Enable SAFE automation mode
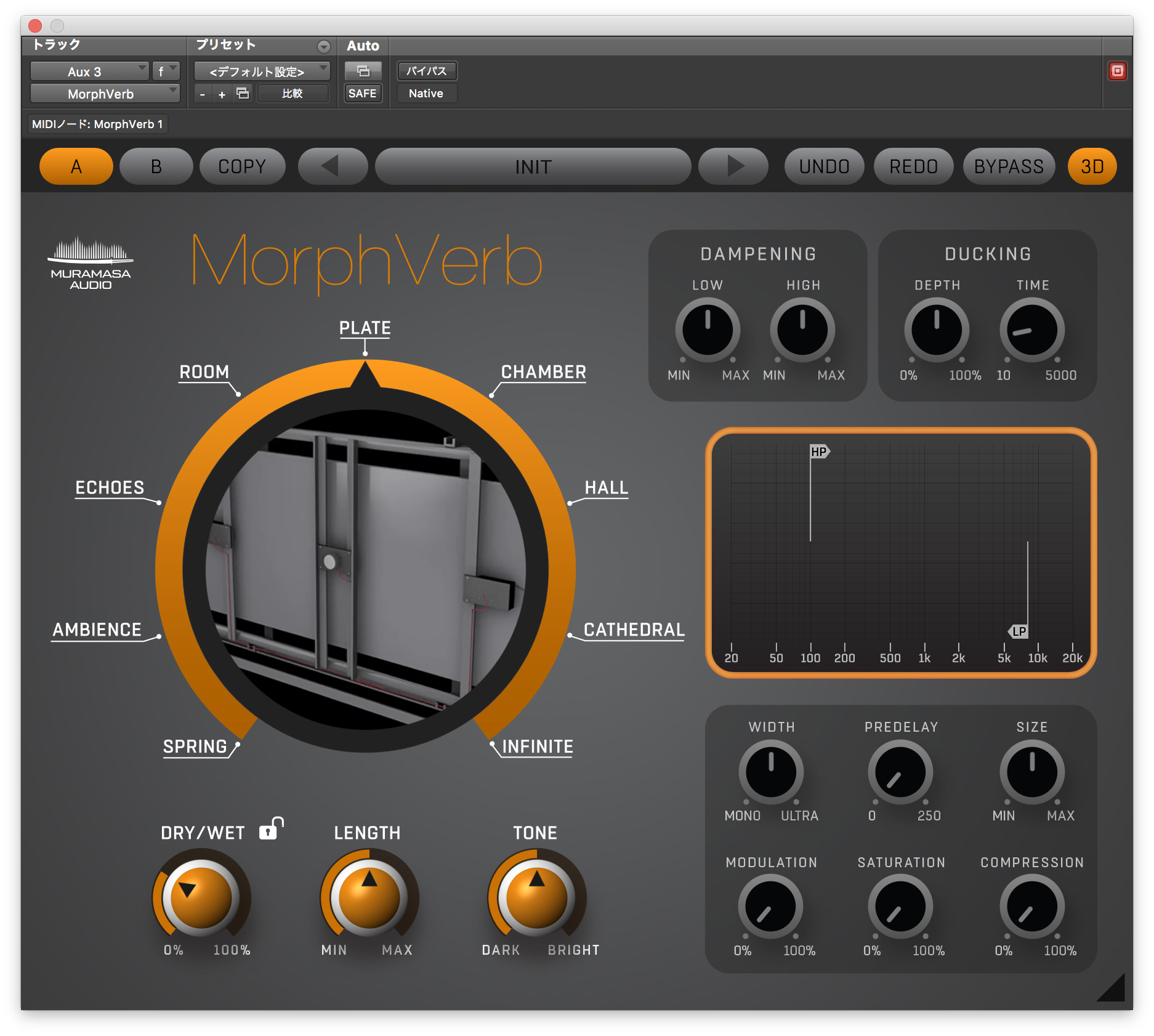1154x1036 pixels. [363, 93]
